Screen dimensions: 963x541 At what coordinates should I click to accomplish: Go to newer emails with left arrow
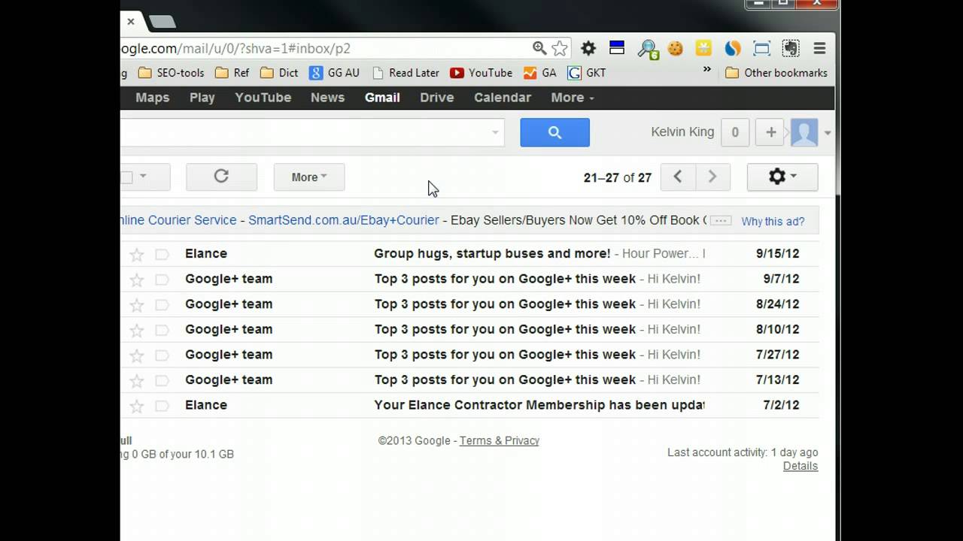pyautogui.click(x=677, y=177)
